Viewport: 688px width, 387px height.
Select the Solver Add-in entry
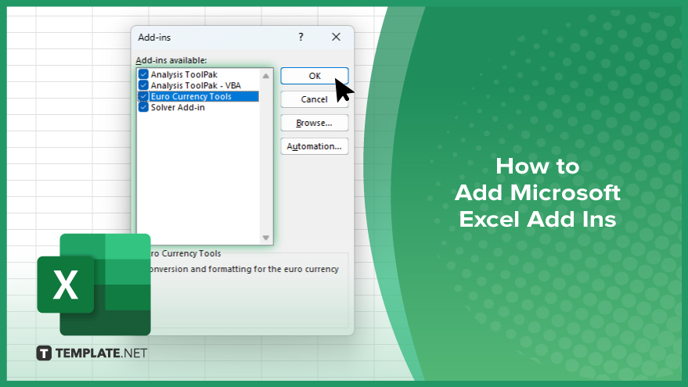[178, 107]
